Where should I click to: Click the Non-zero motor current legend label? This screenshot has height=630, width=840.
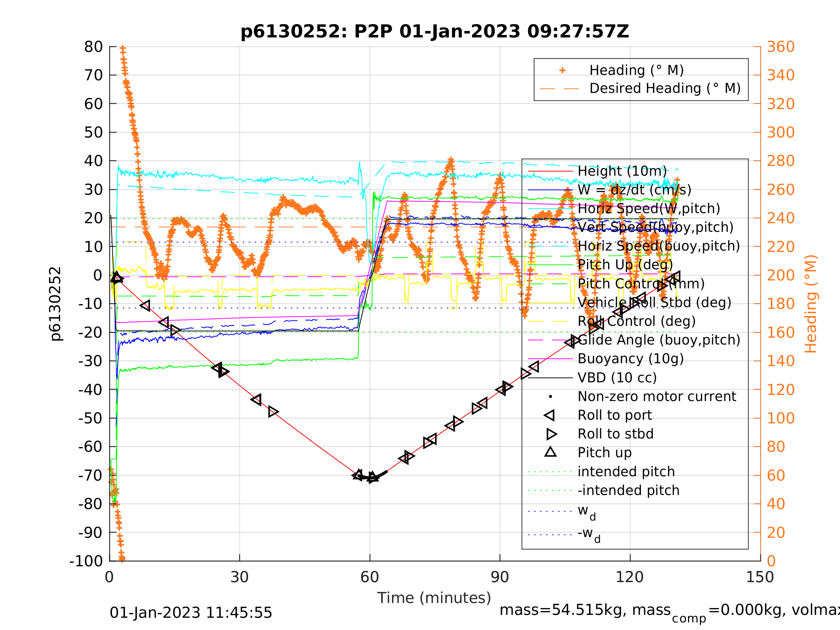pos(657,397)
